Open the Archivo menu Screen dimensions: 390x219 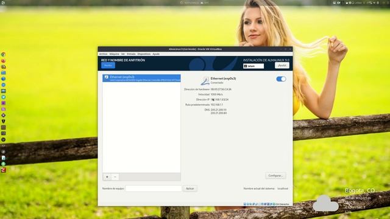(x=103, y=54)
